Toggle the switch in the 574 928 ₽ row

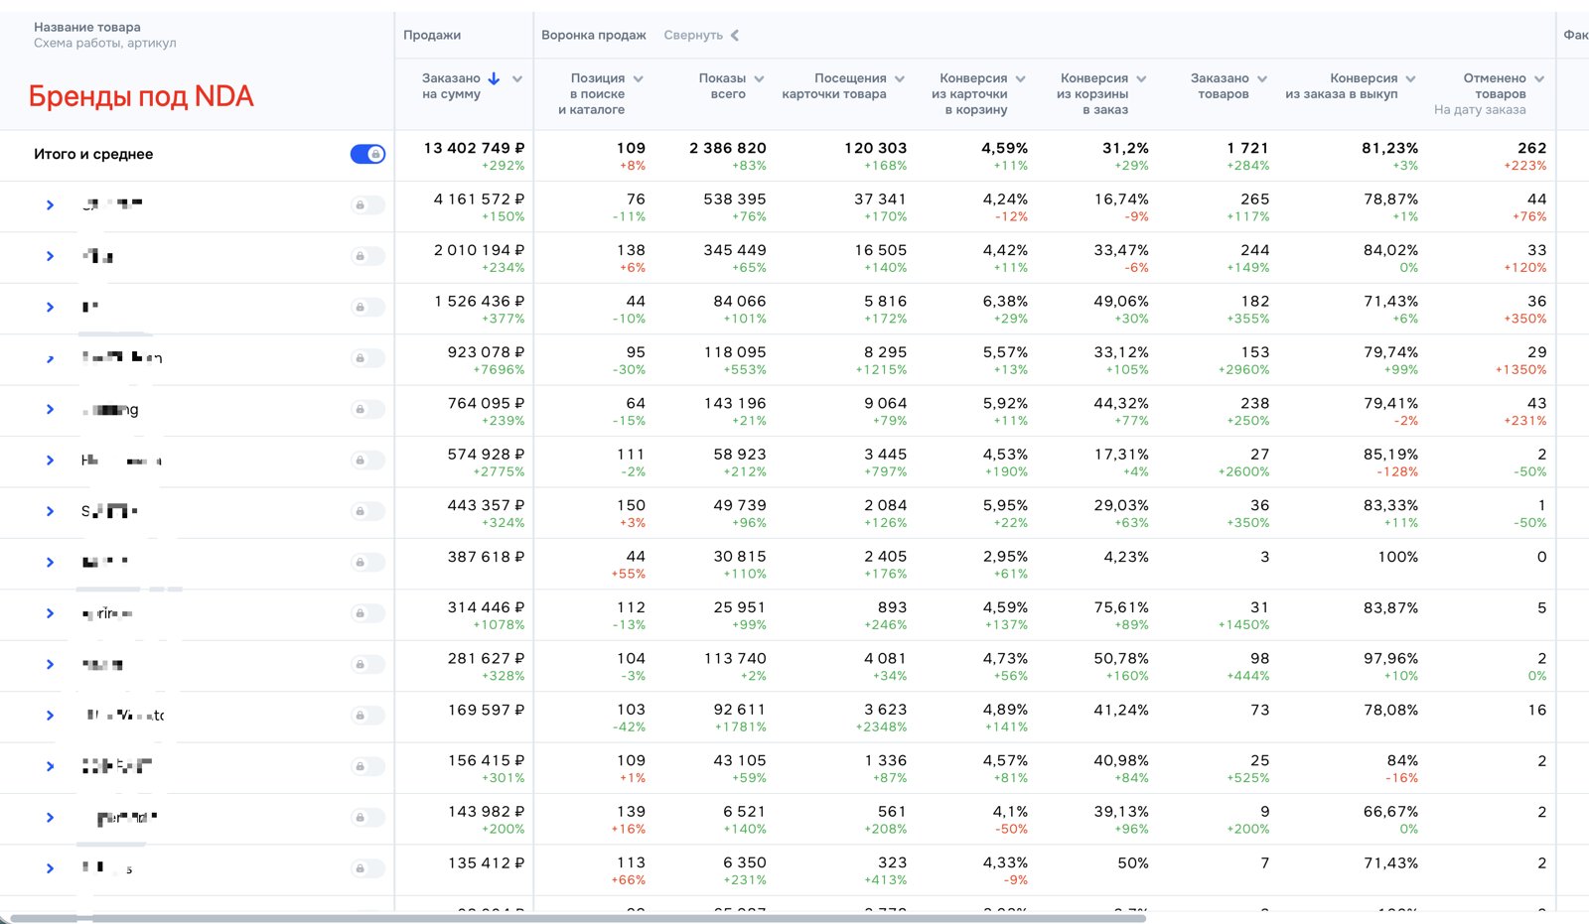367,461
